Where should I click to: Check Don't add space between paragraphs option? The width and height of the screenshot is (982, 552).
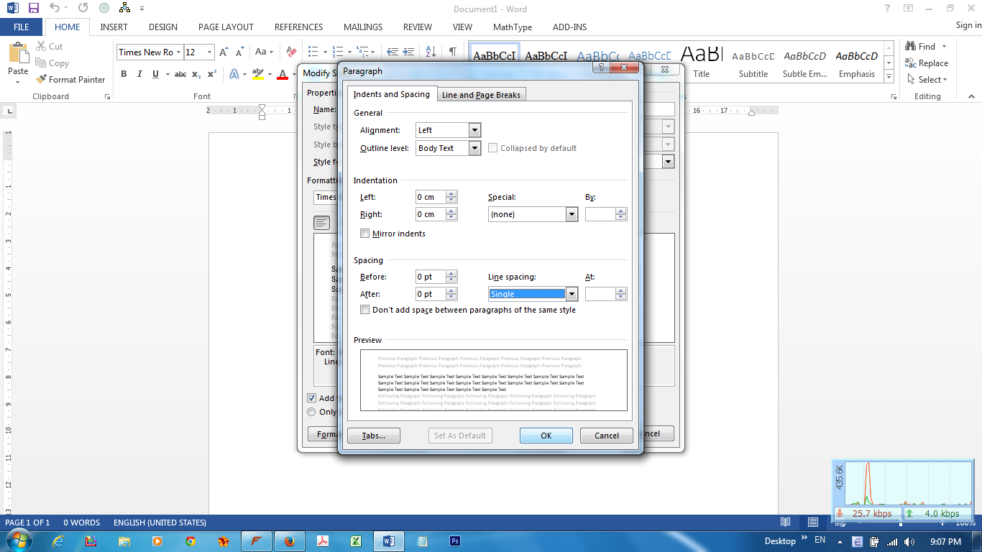click(x=365, y=310)
